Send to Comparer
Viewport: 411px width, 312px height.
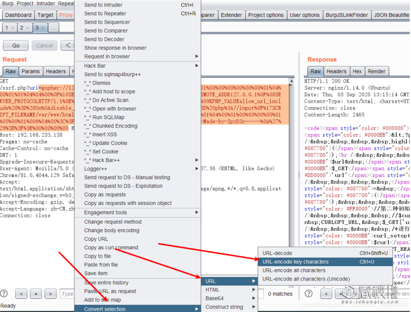click(138, 31)
